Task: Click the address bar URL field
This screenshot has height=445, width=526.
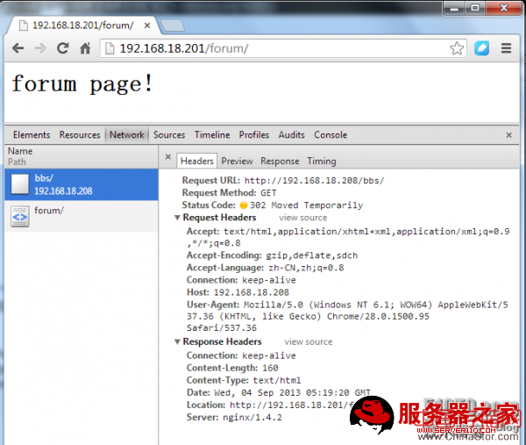Action: (x=281, y=49)
